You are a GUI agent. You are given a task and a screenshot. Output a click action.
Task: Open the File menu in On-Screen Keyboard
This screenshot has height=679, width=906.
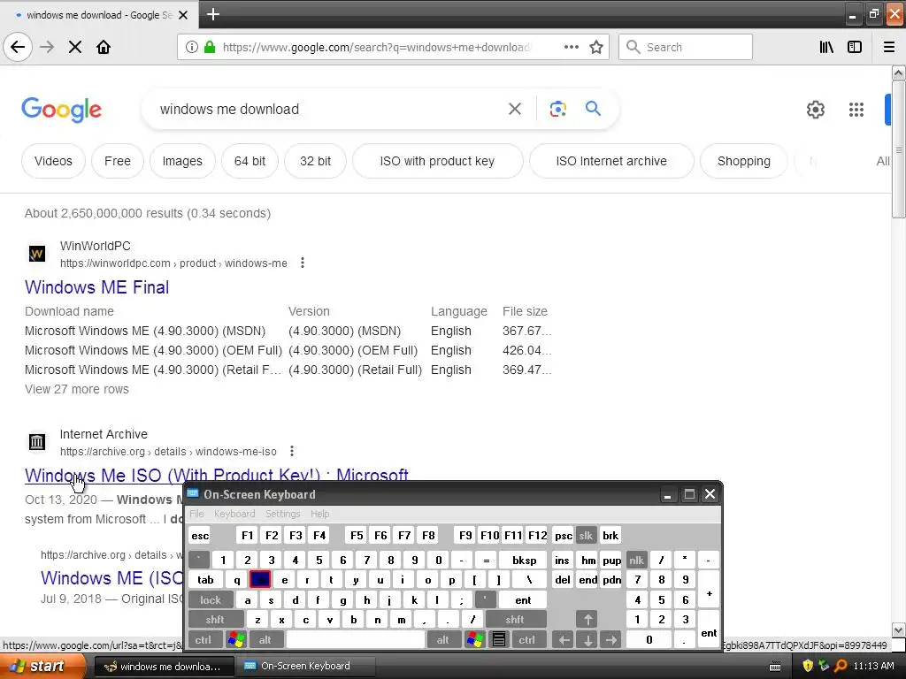coord(196,514)
